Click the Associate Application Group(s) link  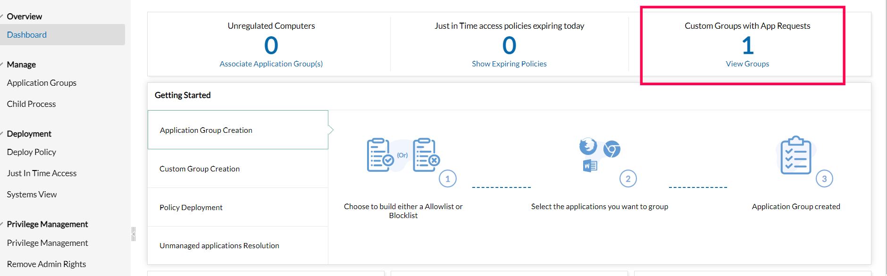(x=271, y=64)
